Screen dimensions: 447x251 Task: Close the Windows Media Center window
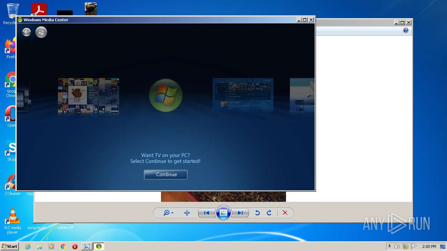(311, 20)
